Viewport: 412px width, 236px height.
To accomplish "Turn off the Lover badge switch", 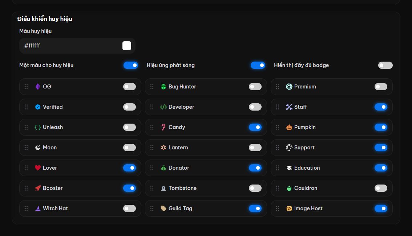I will 129,168.
